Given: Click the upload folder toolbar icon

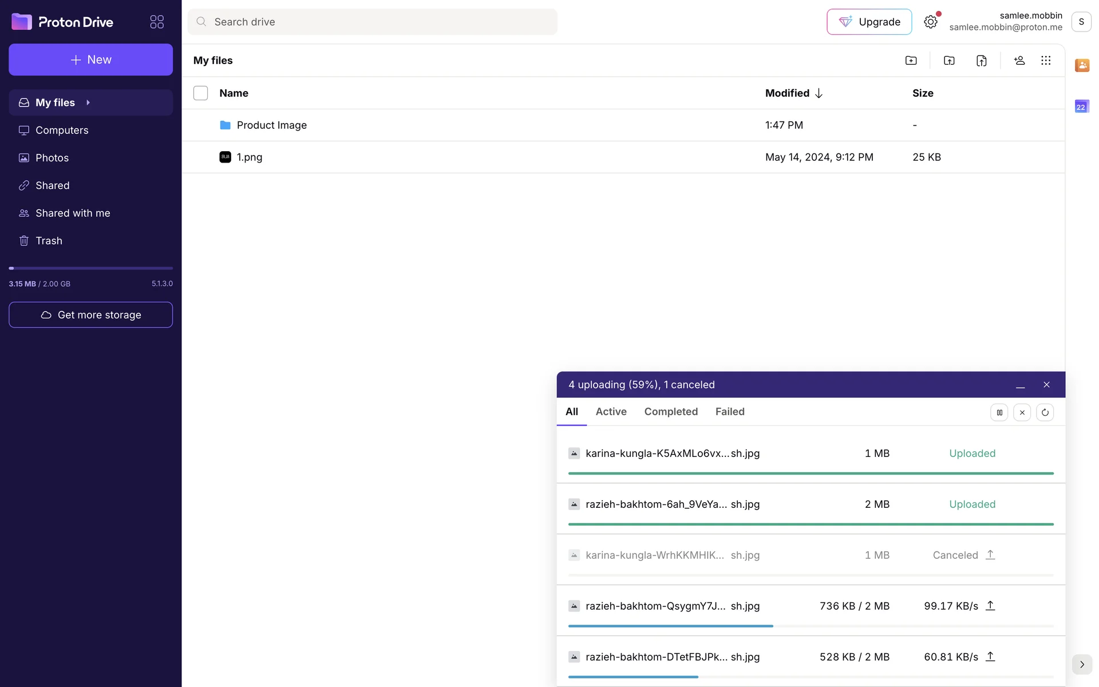Looking at the screenshot, I should pos(949,61).
